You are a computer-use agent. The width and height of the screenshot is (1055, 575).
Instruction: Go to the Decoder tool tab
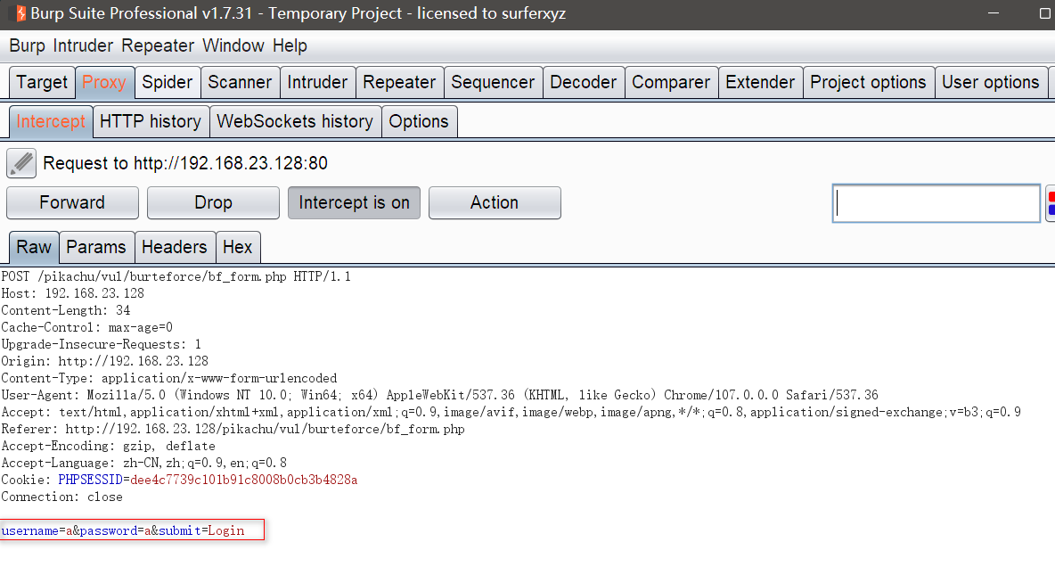[x=584, y=82]
